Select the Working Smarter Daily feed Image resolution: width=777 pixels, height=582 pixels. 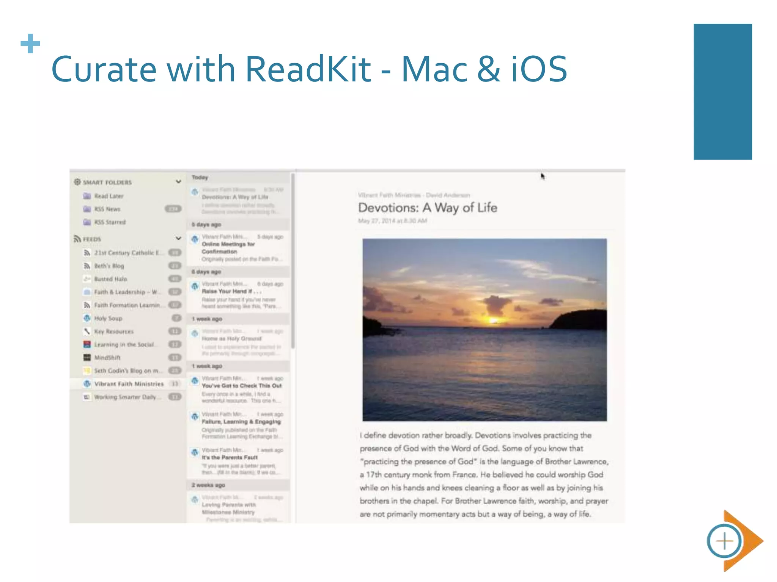pos(127,397)
